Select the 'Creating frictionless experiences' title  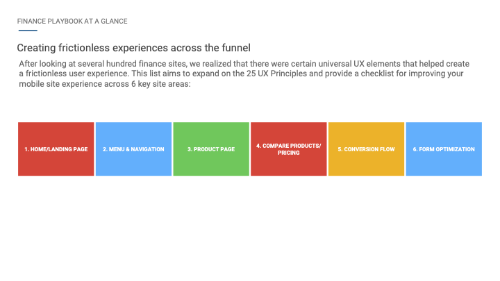tap(133, 48)
